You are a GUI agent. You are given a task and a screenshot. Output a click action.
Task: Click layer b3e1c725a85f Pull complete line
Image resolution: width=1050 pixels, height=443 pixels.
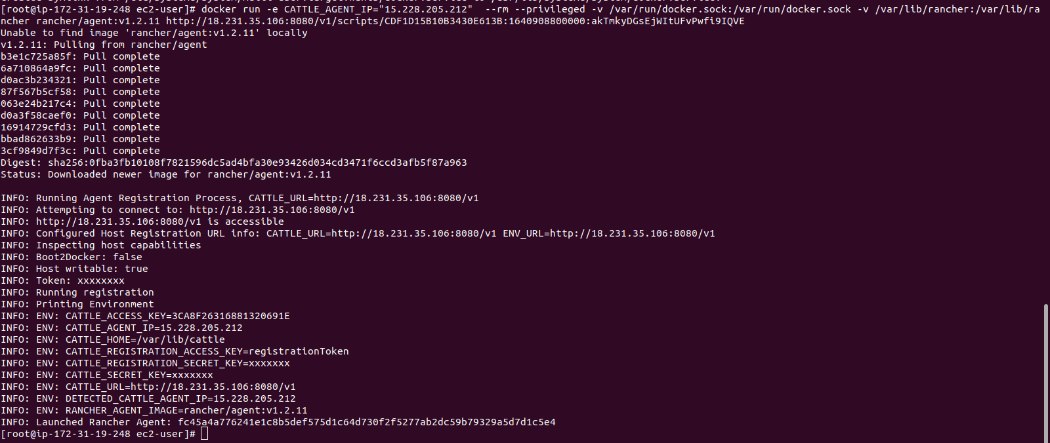pos(80,56)
